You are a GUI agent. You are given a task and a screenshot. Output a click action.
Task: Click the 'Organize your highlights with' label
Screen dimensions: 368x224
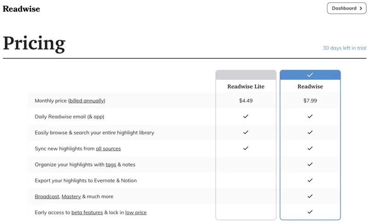(69, 165)
